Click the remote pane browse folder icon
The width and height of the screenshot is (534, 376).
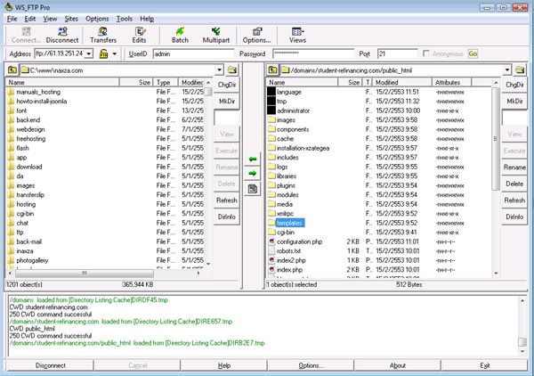520,70
